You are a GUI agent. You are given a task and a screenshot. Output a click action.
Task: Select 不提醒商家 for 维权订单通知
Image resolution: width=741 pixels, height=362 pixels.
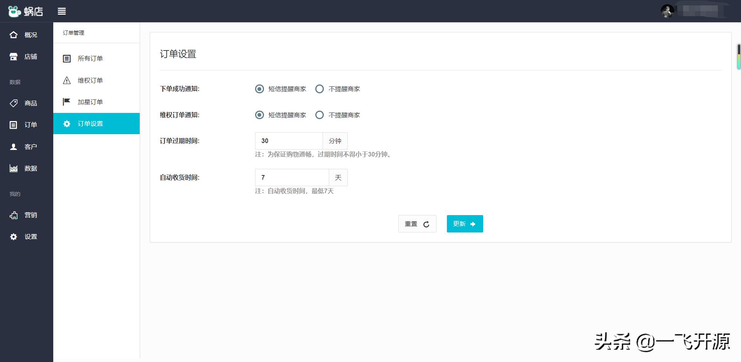(x=320, y=115)
